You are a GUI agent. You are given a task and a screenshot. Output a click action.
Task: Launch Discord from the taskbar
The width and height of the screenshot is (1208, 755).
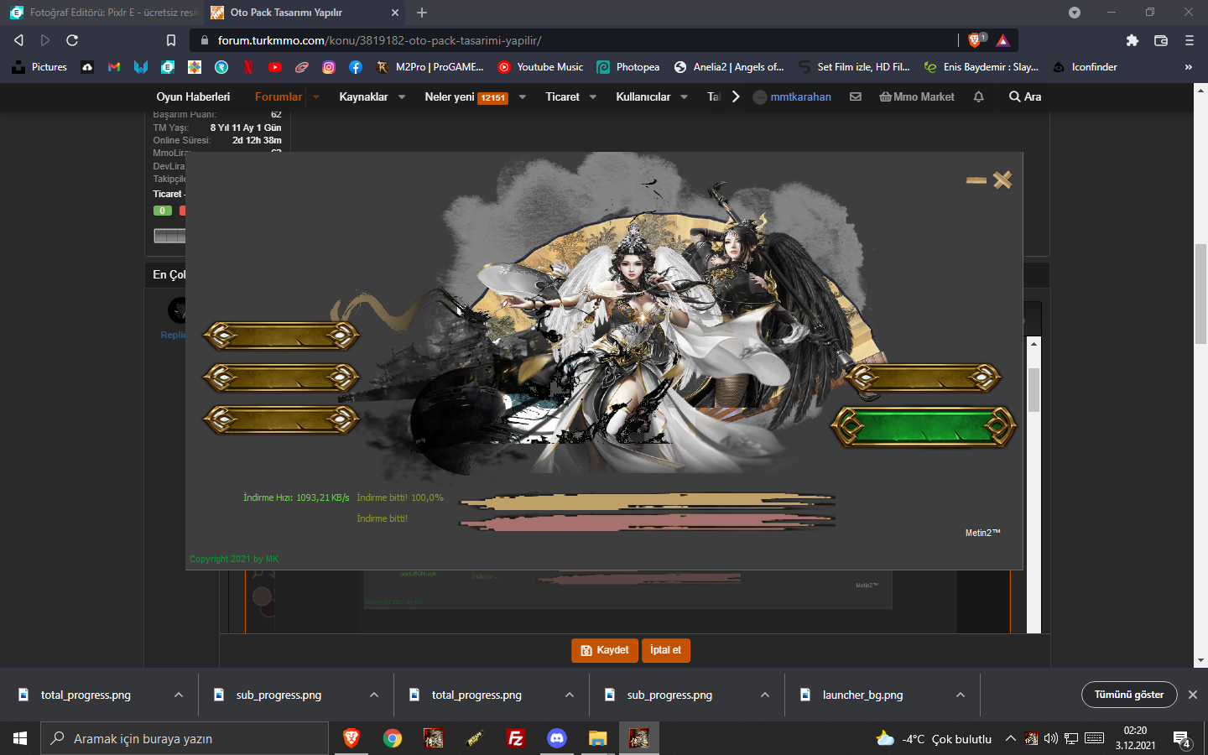point(556,738)
